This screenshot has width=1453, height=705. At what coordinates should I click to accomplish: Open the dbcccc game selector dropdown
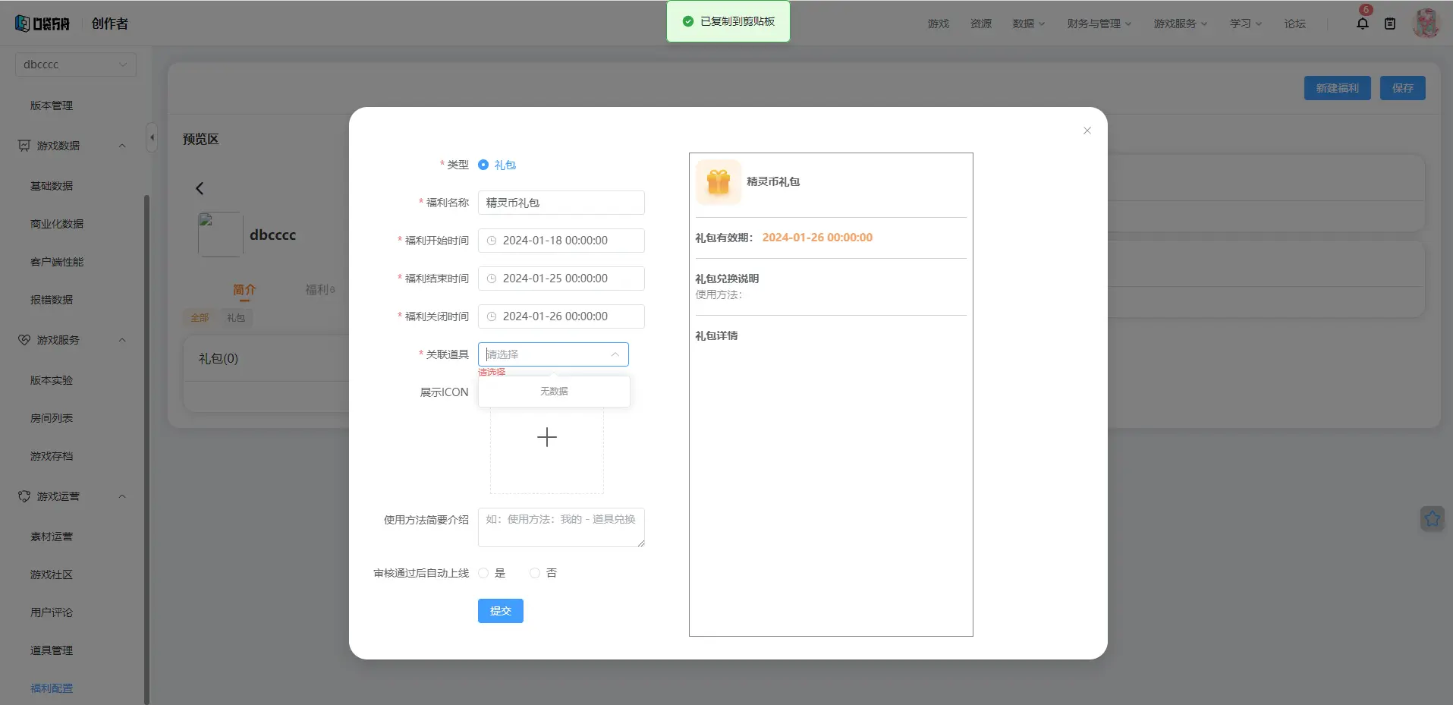coord(76,65)
